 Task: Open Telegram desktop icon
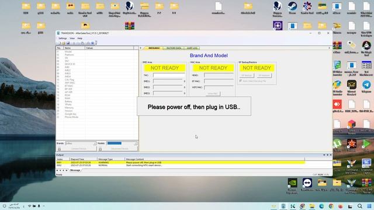tap(366, 87)
